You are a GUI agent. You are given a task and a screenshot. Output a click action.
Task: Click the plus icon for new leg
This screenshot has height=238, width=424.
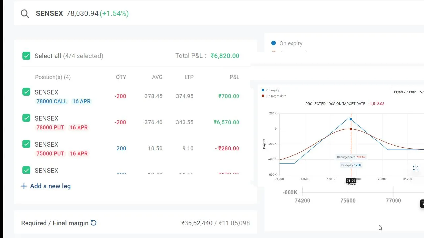coord(24,186)
